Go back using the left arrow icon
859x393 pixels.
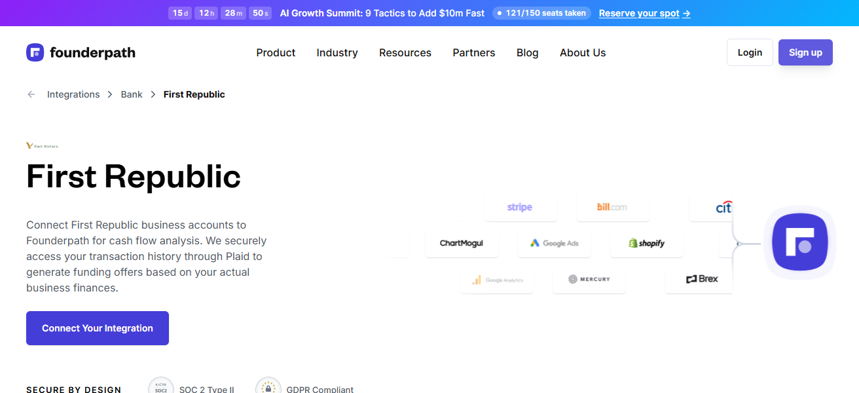[31, 94]
